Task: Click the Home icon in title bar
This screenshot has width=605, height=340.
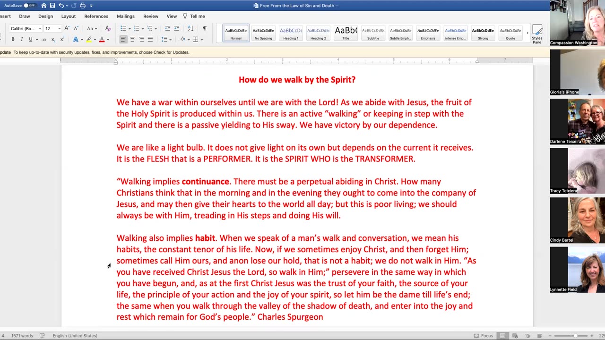Action: point(44,6)
